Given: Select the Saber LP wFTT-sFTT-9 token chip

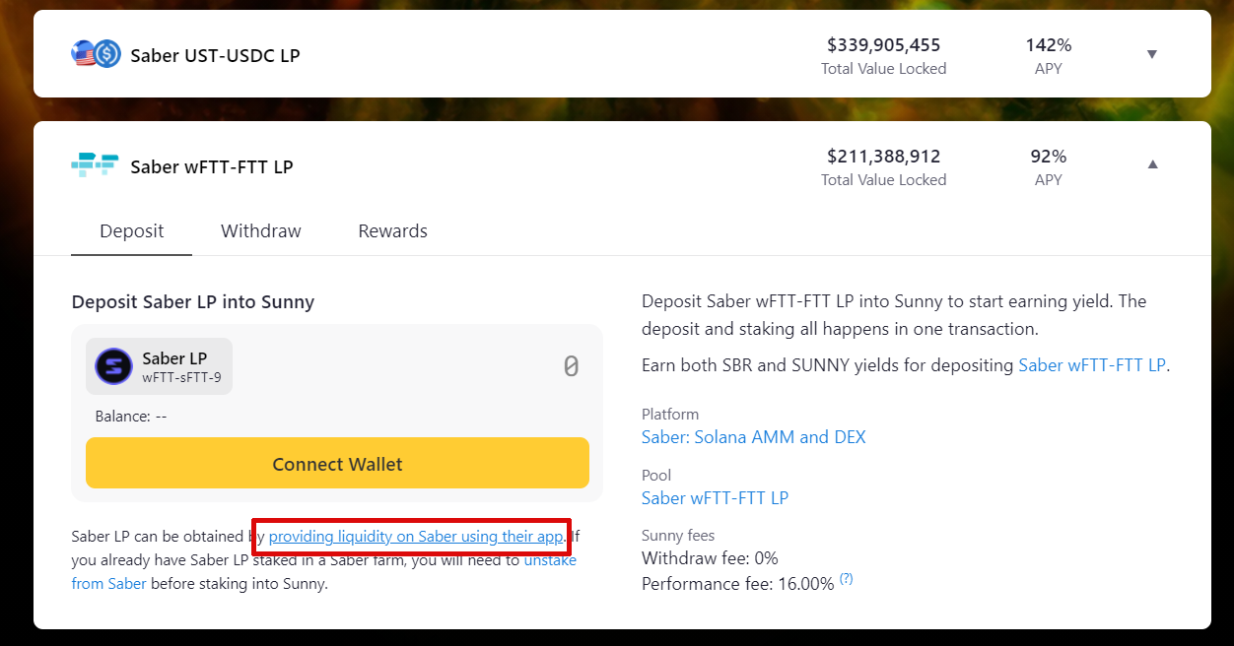Looking at the screenshot, I should 160,367.
